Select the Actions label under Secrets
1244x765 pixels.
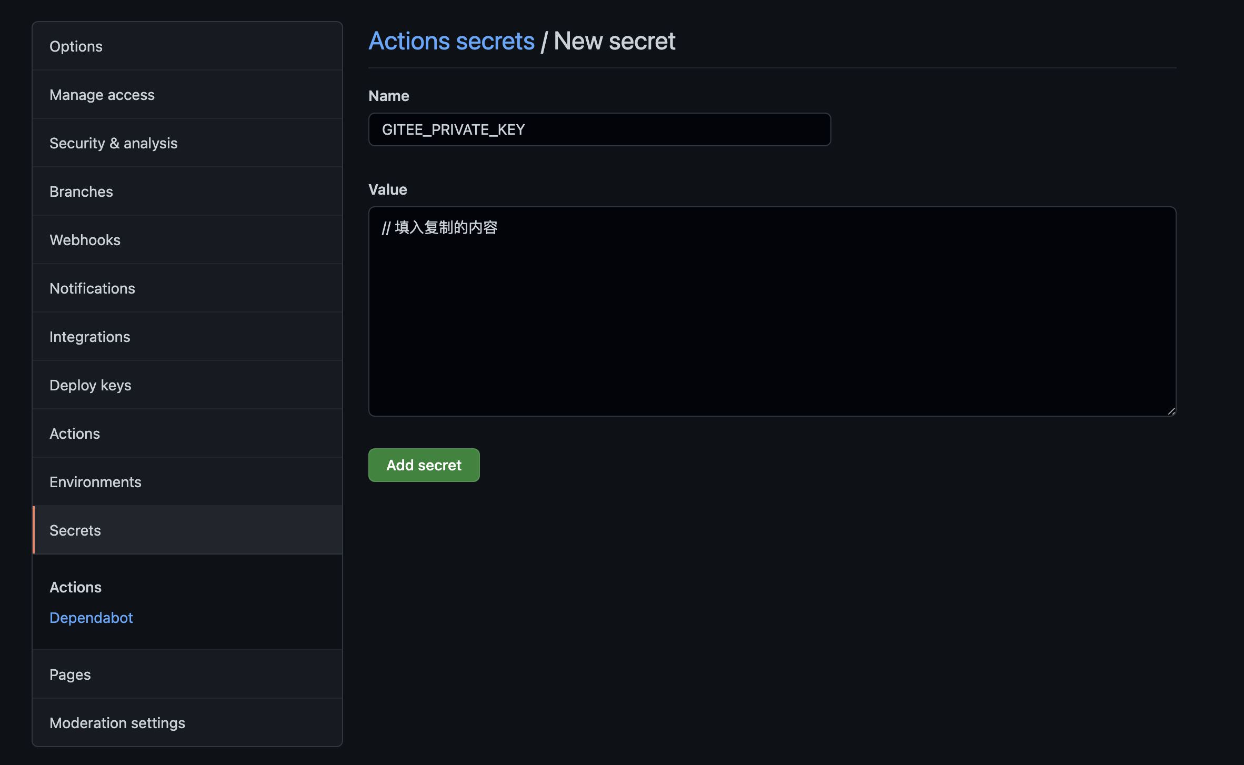click(x=75, y=587)
